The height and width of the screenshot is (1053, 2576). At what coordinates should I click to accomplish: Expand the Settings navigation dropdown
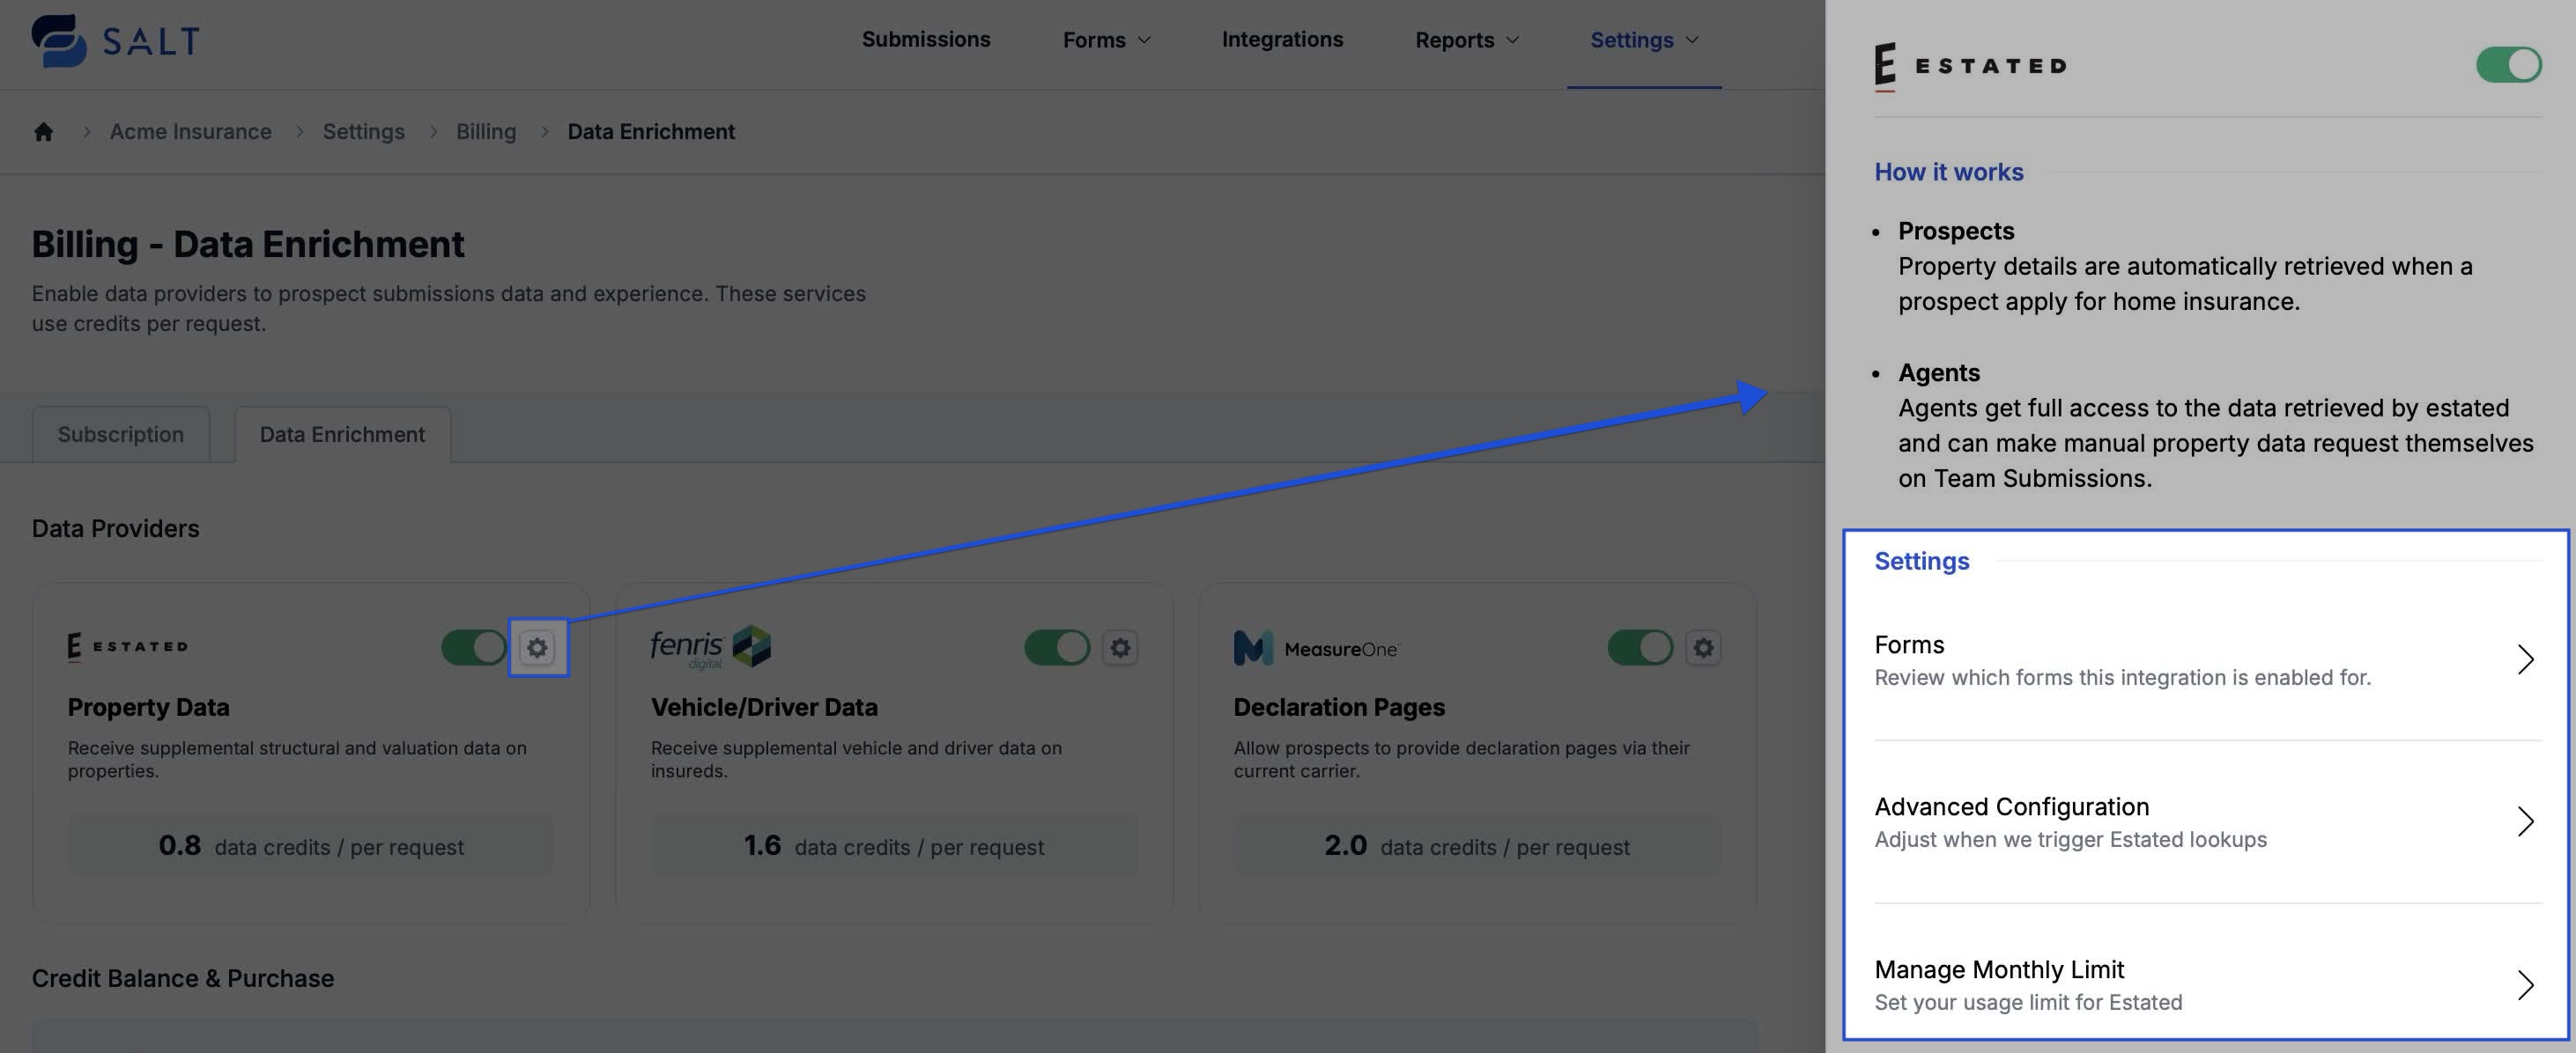pyautogui.click(x=1644, y=40)
